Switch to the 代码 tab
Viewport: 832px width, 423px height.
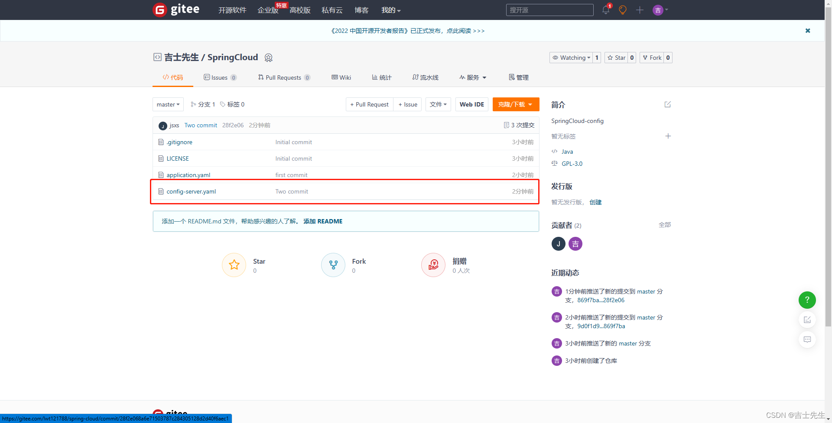point(172,77)
